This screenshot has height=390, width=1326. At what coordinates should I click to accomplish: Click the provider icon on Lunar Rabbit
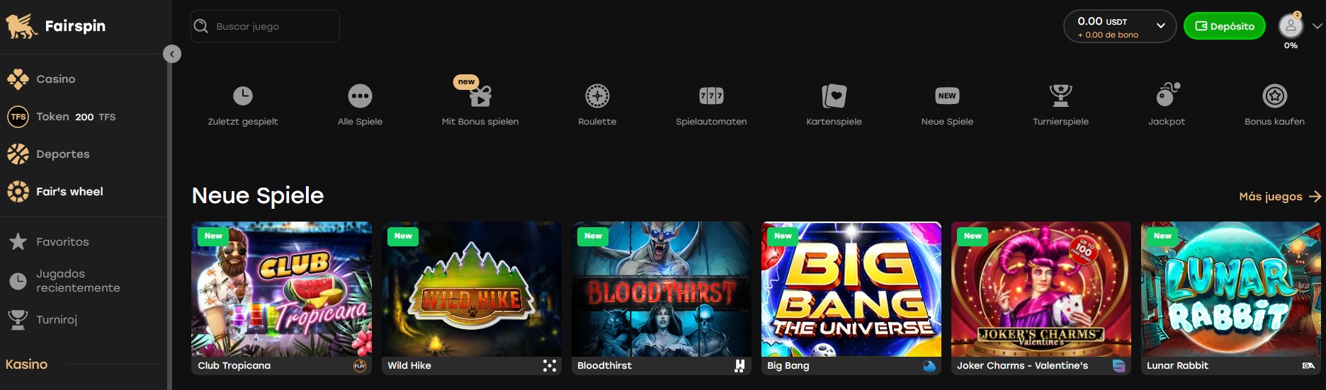[1308, 366]
